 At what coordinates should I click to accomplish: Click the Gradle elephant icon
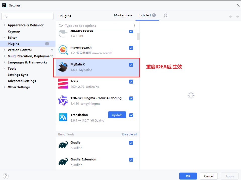(x=63, y=145)
